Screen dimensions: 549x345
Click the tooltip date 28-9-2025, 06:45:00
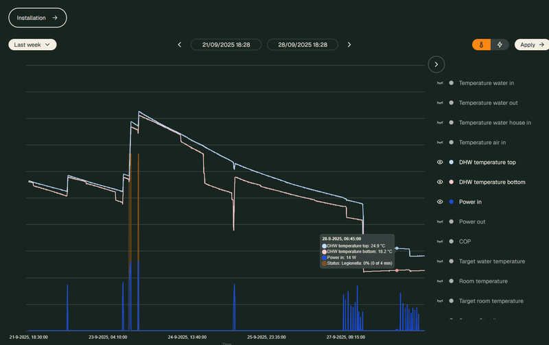tap(341, 239)
